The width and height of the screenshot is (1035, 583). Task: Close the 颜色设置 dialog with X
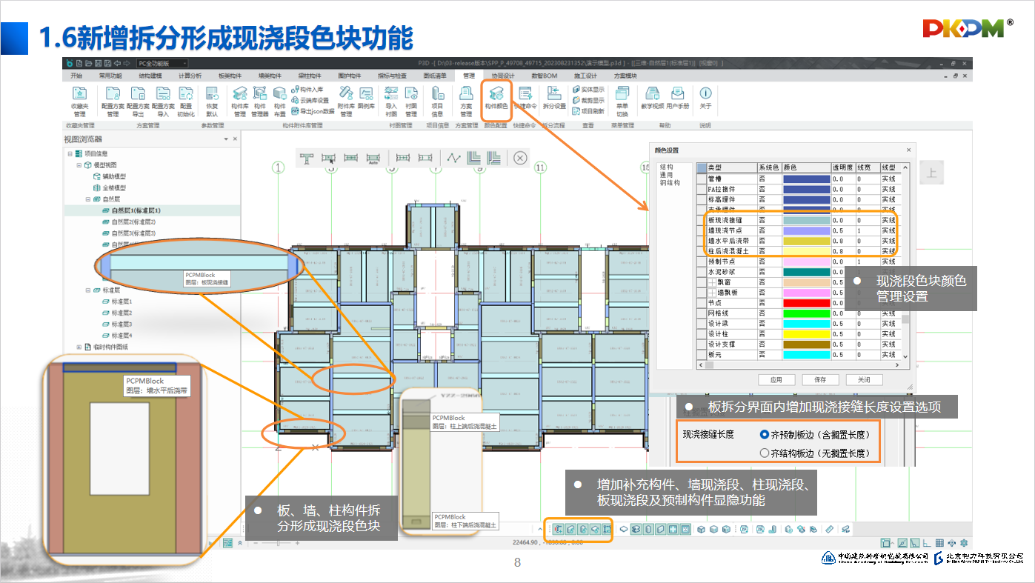tap(909, 150)
